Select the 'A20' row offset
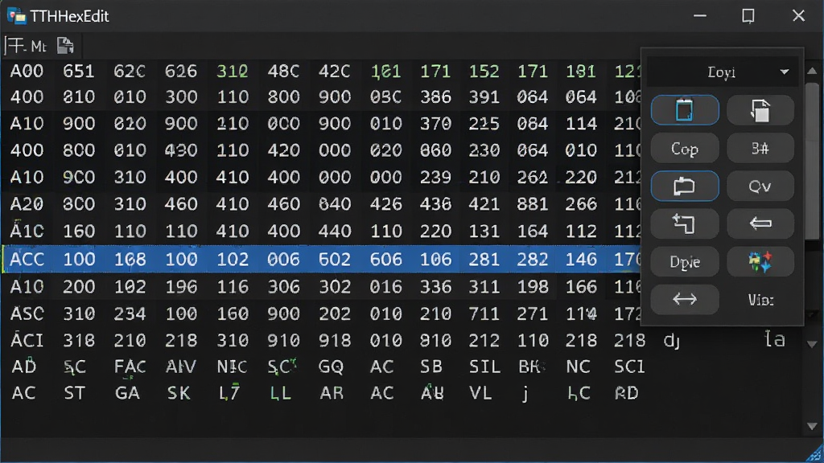This screenshot has width=824, height=463. pyautogui.click(x=27, y=203)
